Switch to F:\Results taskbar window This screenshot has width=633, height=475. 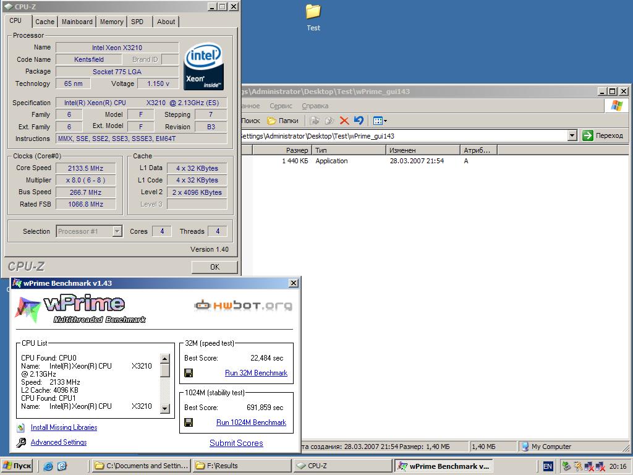click(x=242, y=466)
